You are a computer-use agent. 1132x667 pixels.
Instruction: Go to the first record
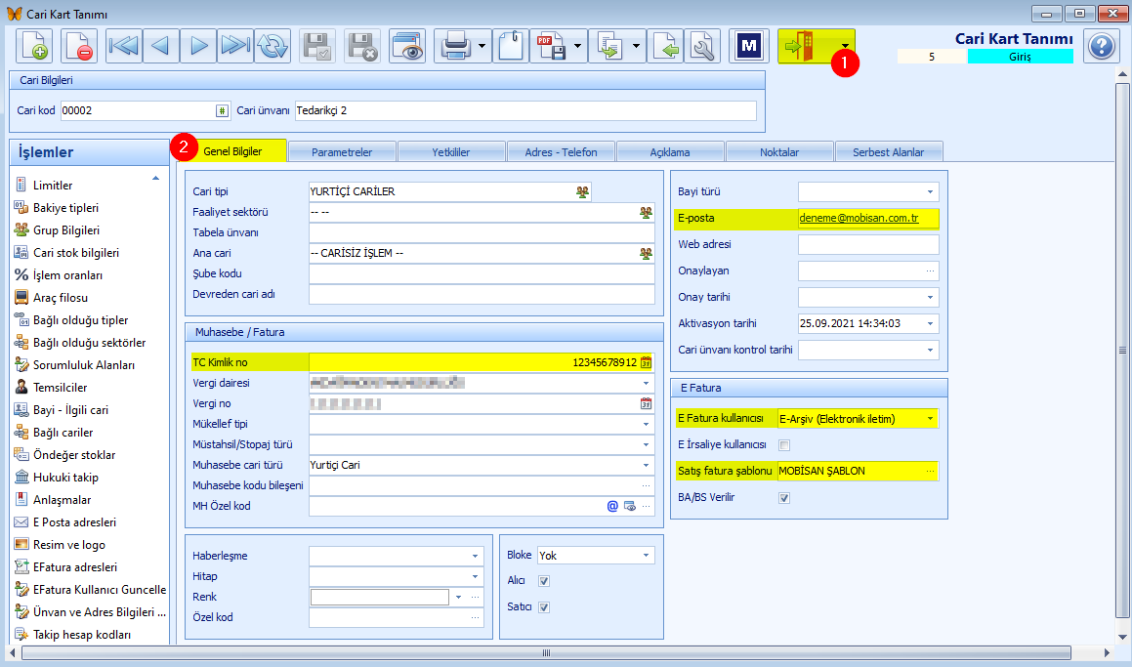(x=123, y=46)
